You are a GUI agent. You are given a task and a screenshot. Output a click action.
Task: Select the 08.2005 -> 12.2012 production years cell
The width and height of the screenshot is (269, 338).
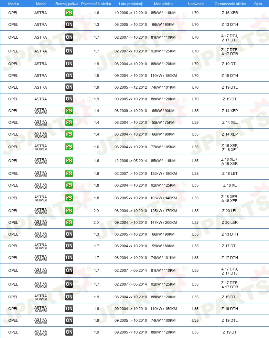click(131, 87)
